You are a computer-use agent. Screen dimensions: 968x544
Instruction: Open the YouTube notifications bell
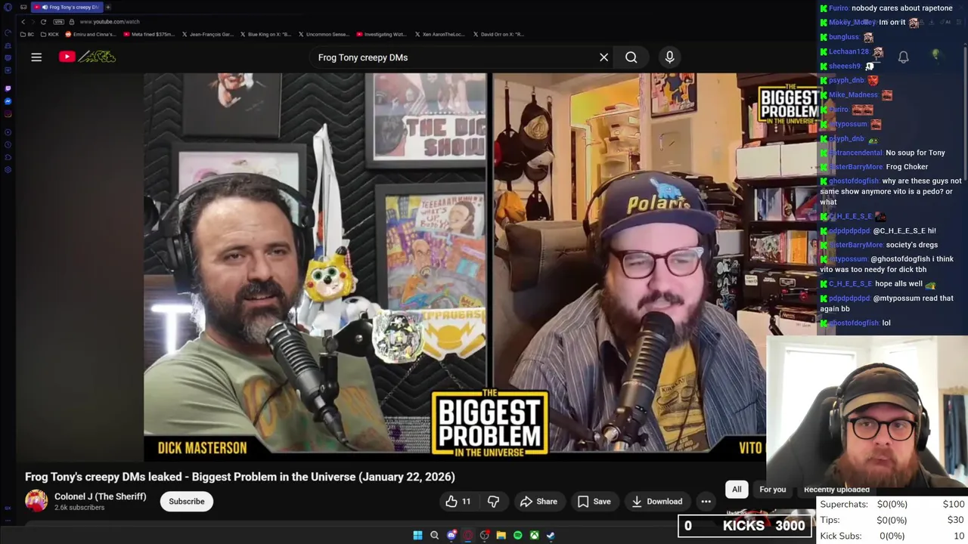(x=903, y=57)
